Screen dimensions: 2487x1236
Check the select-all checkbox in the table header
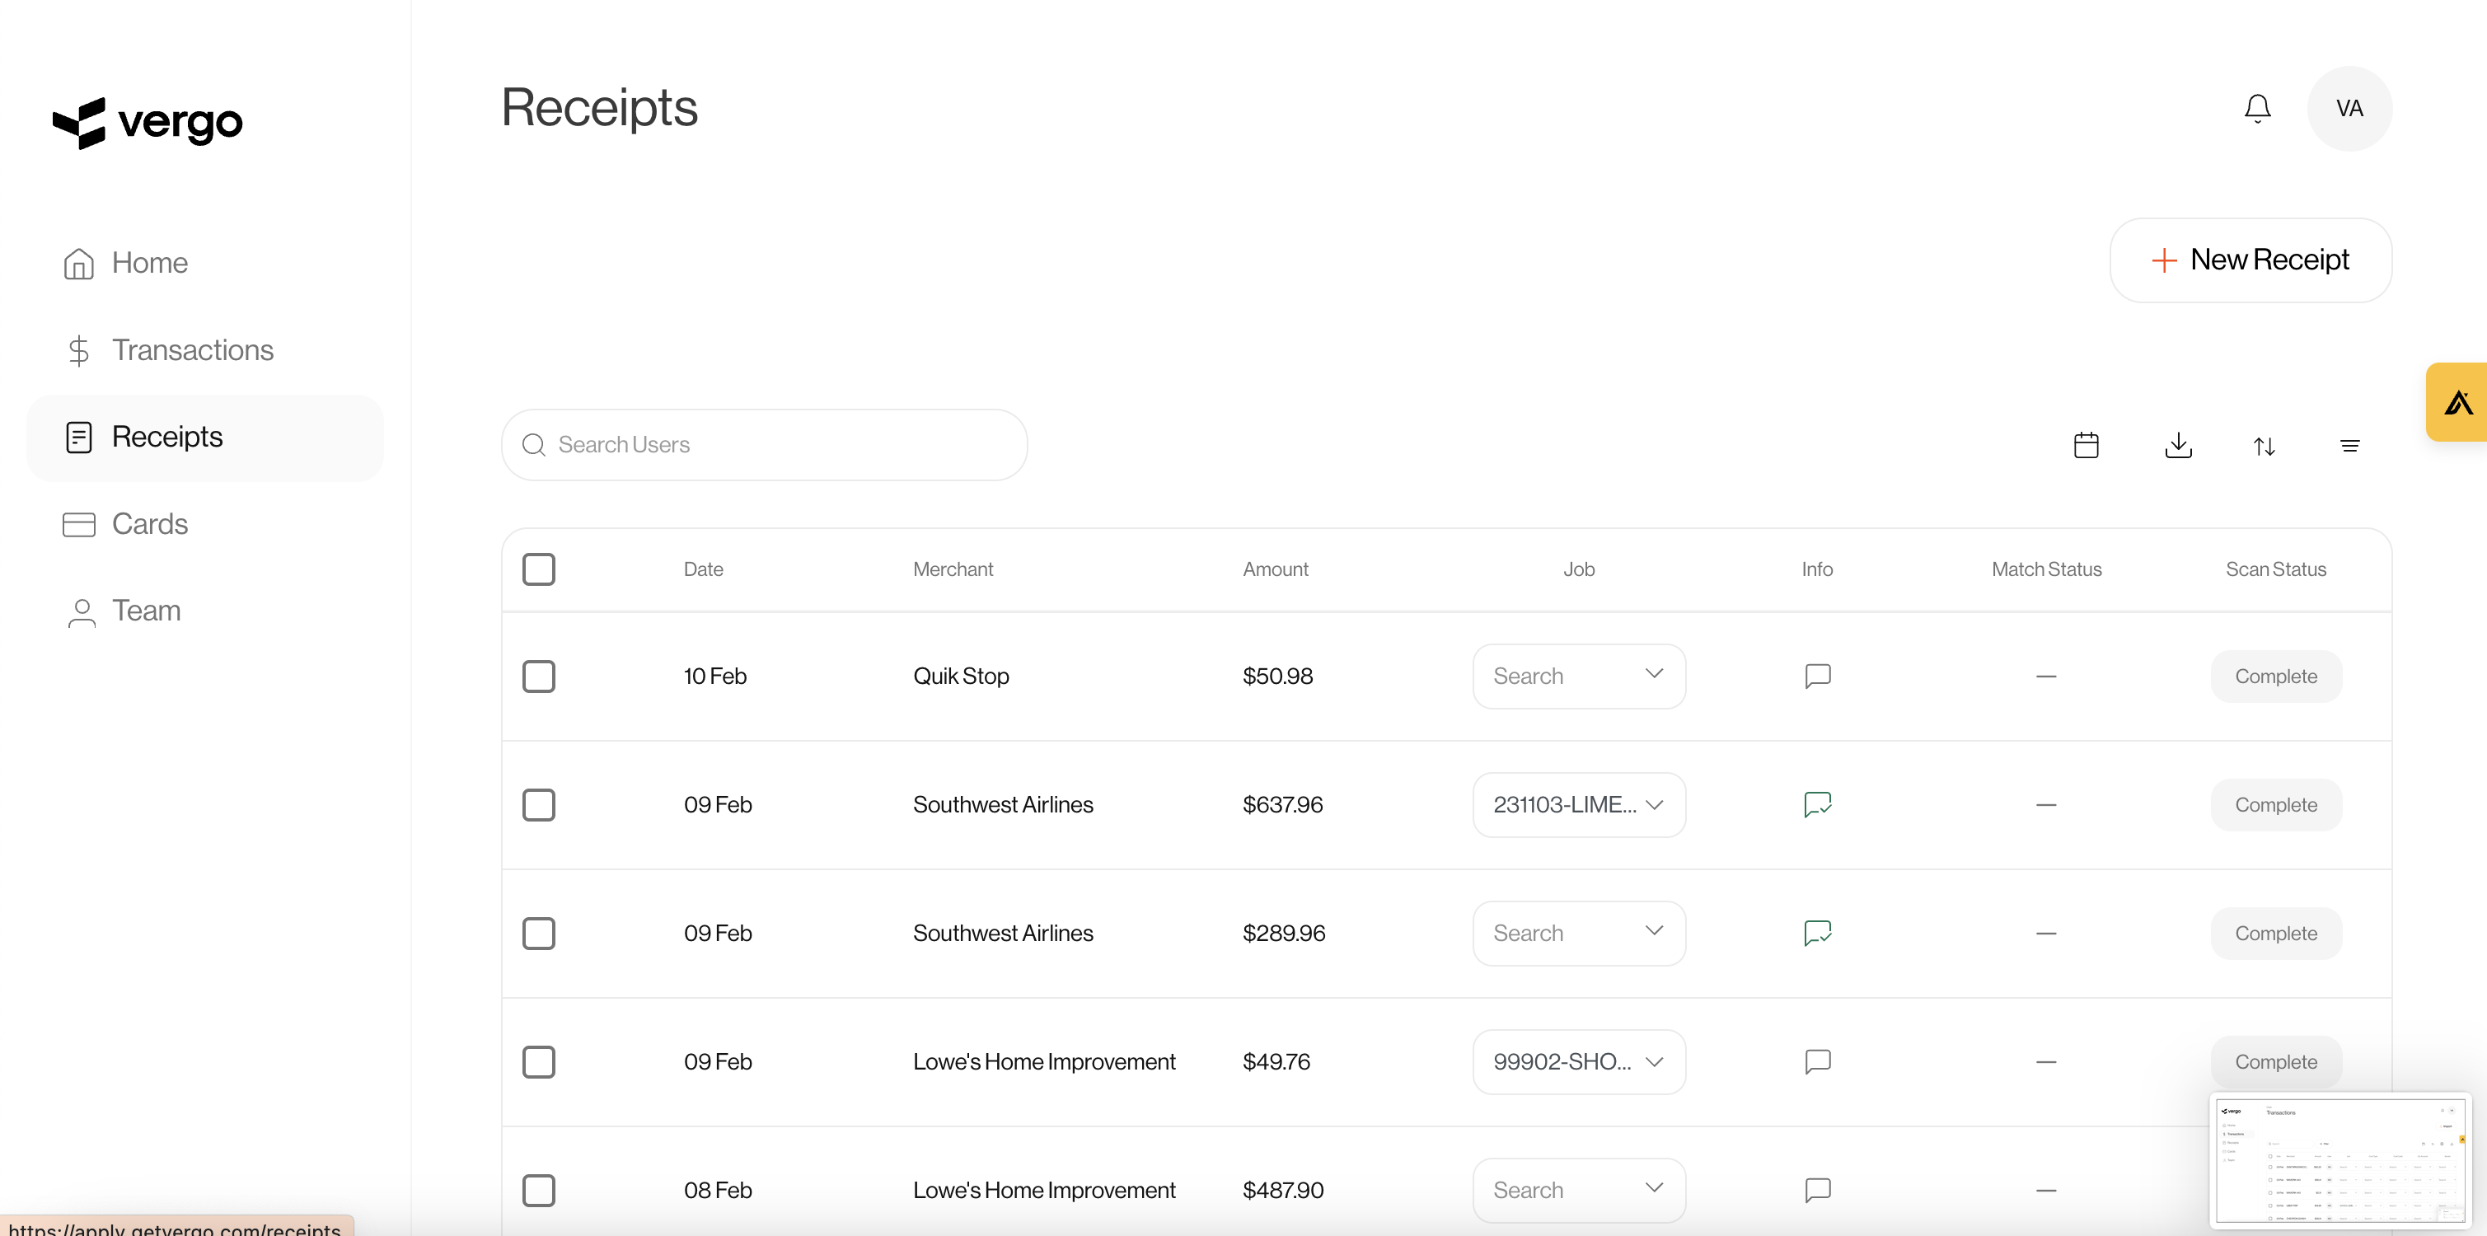click(539, 569)
